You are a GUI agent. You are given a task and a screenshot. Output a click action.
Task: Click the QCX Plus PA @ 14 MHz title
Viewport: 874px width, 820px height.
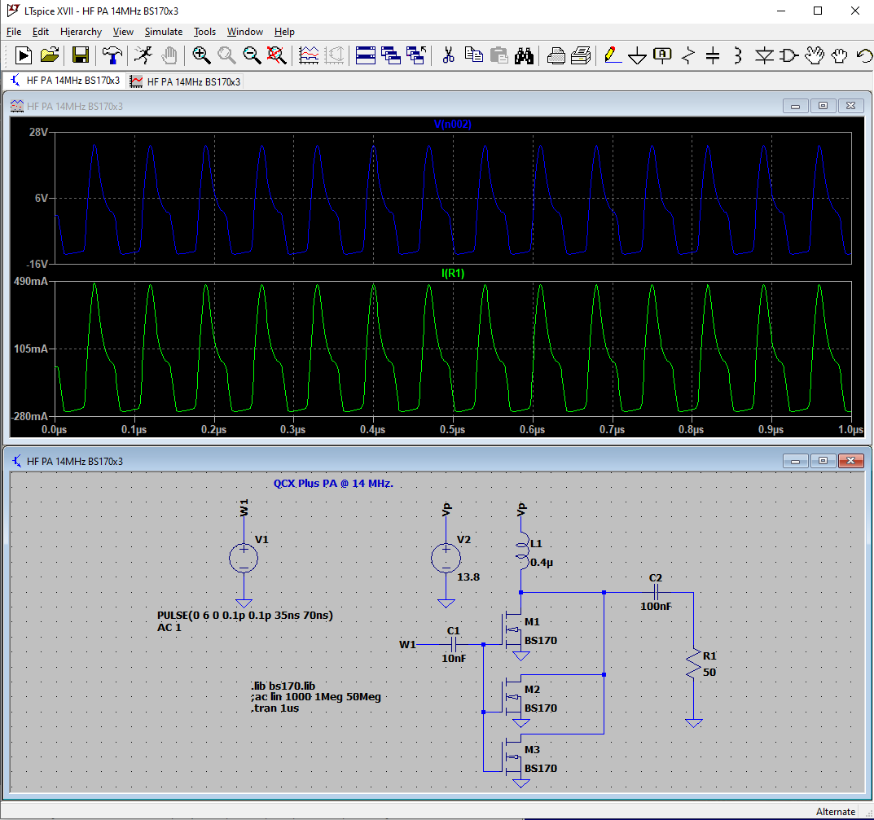pyautogui.click(x=333, y=484)
